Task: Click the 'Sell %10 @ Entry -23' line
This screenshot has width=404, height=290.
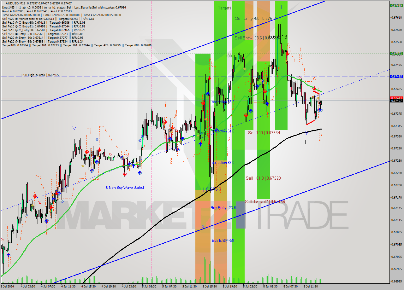Action: click(43, 34)
